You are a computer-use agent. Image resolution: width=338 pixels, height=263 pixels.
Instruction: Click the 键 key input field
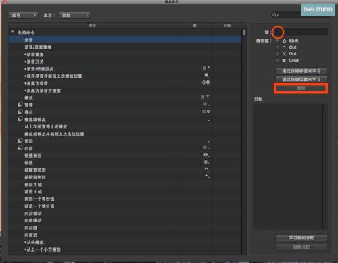tap(300, 32)
